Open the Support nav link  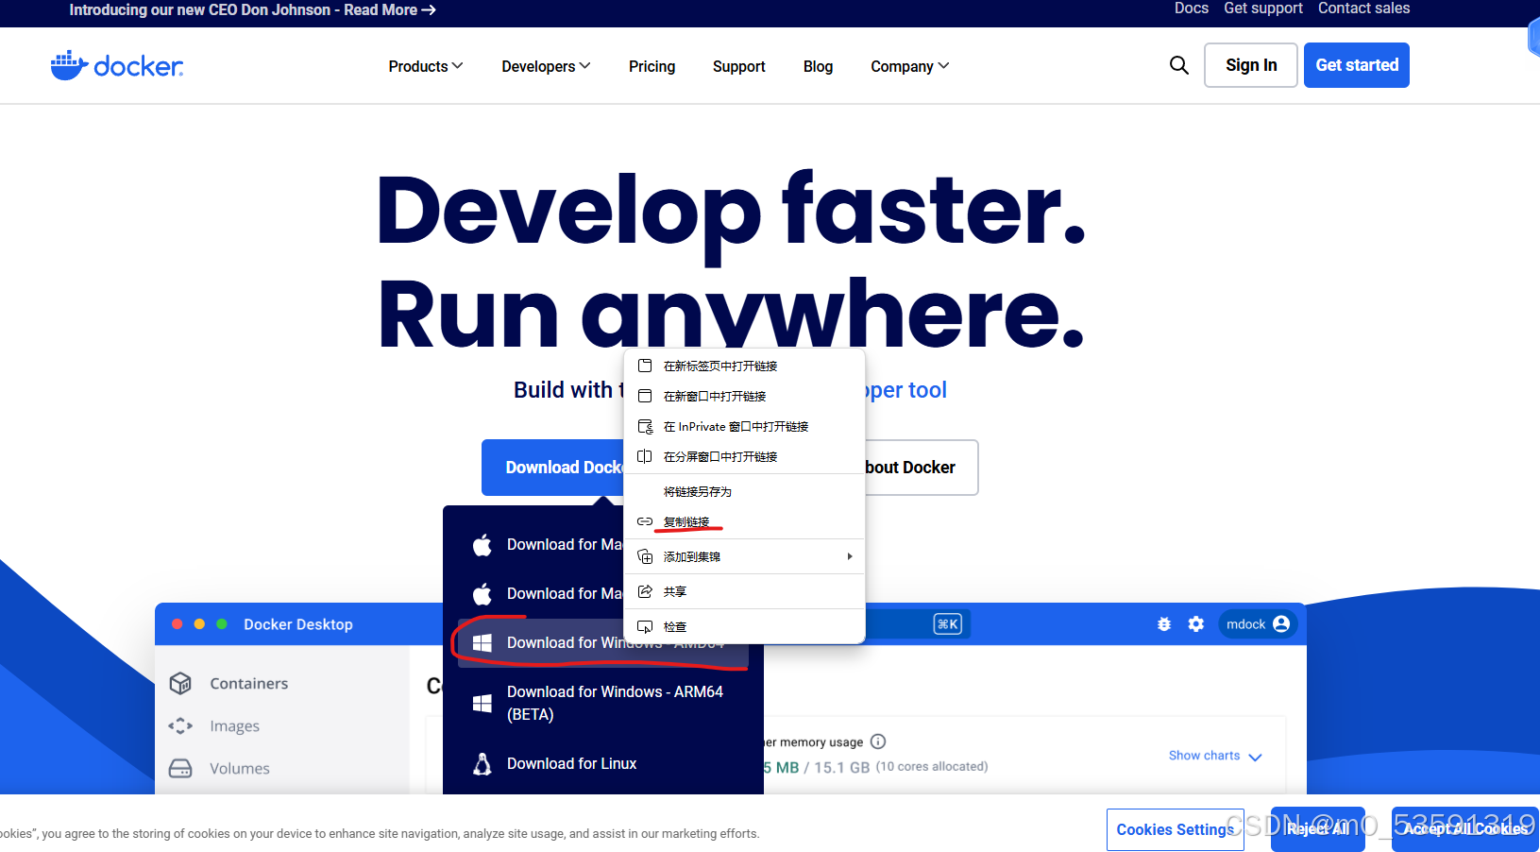point(739,66)
